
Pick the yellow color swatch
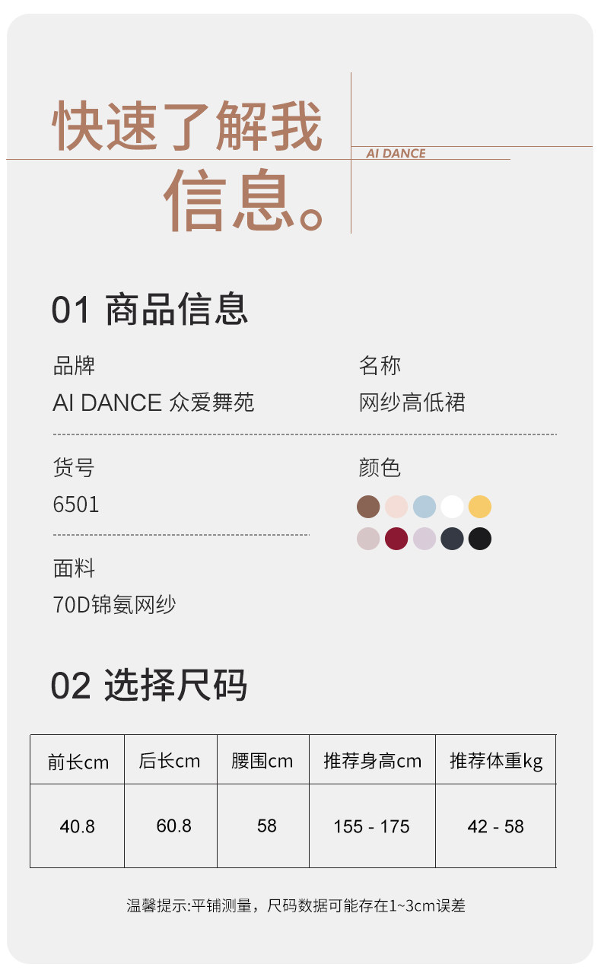click(x=480, y=507)
